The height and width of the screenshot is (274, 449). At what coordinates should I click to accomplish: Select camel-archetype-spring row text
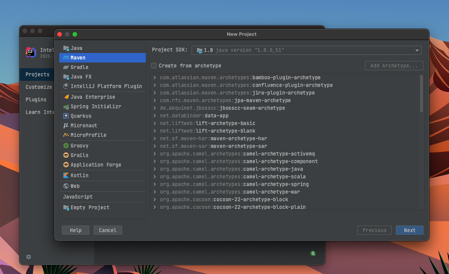click(x=234, y=184)
